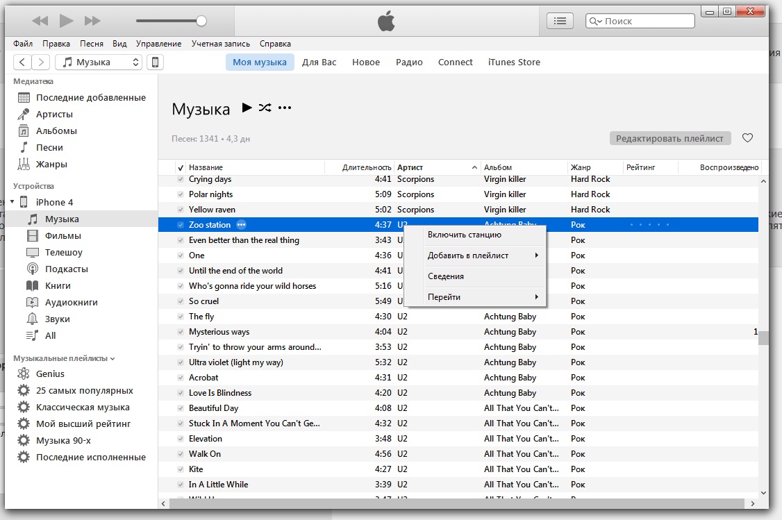Click the volume slider knob
Image resolution: width=782 pixels, height=520 pixels.
(x=201, y=21)
